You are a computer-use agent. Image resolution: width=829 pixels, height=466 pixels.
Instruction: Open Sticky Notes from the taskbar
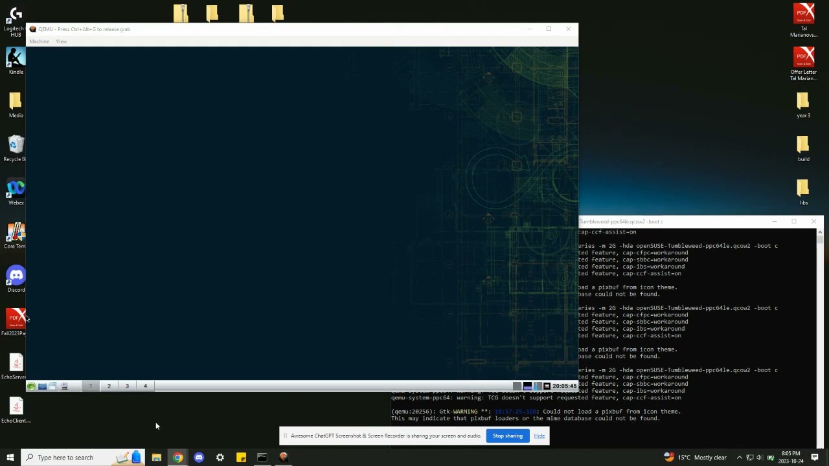pyautogui.click(x=241, y=458)
